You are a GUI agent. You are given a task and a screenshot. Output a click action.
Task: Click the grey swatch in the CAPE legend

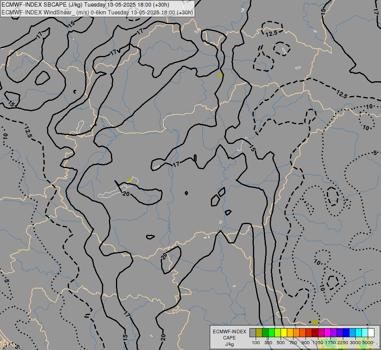coord(253,332)
